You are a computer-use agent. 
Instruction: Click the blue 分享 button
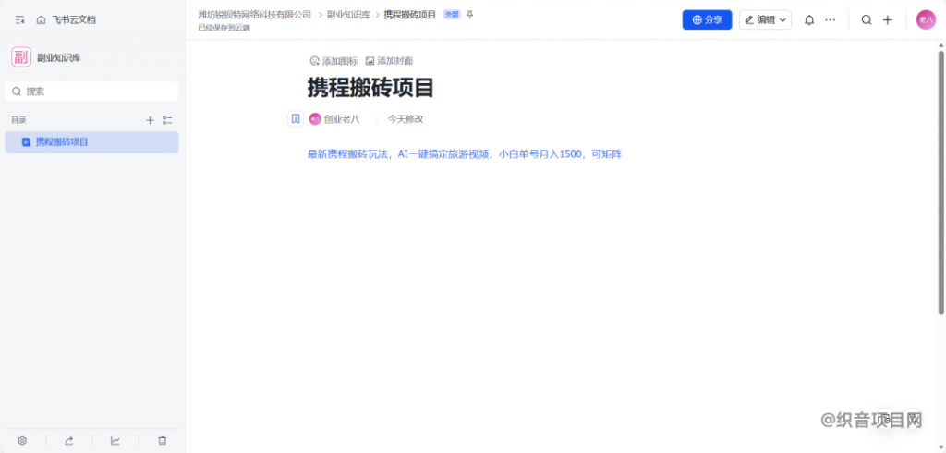pyautogui.click(x=707, y=20)
